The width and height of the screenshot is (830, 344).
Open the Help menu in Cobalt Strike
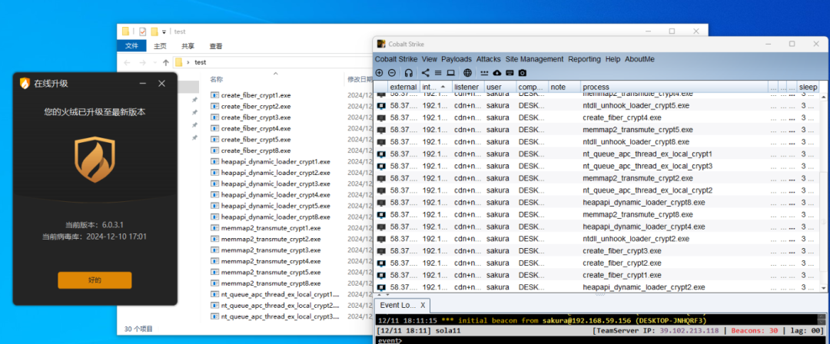(613, 59)
